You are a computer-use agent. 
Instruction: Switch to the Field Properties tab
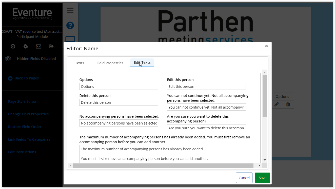(x=110, y=63)
